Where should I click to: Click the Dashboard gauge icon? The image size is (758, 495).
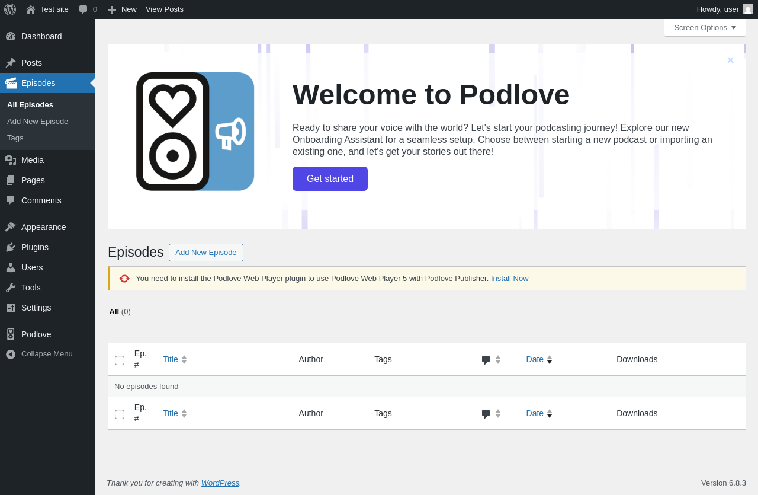(x=11, y=36)
